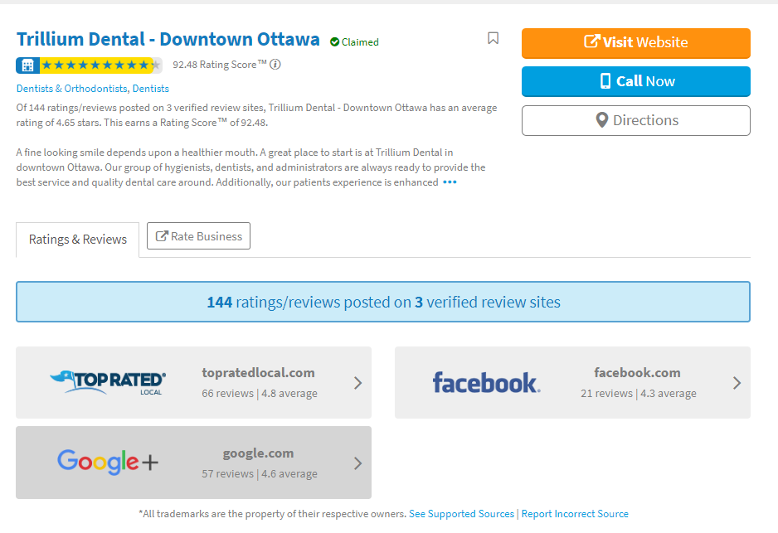The width and height of the screenshot is (778, 533).
Task: Open the Dentists category link
Action: pos(151,89)
